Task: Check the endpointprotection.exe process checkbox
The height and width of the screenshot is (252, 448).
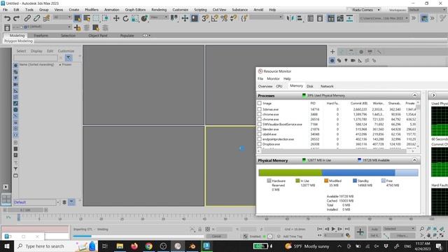Action: tap(260, 139)
